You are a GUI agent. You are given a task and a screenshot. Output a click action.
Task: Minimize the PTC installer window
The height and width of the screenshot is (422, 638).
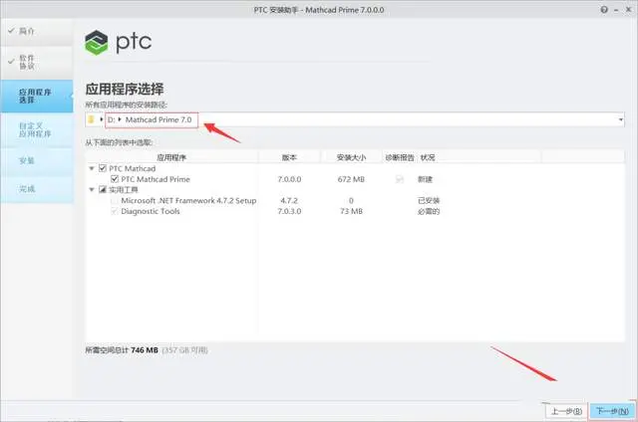click(x=616, y=10)
